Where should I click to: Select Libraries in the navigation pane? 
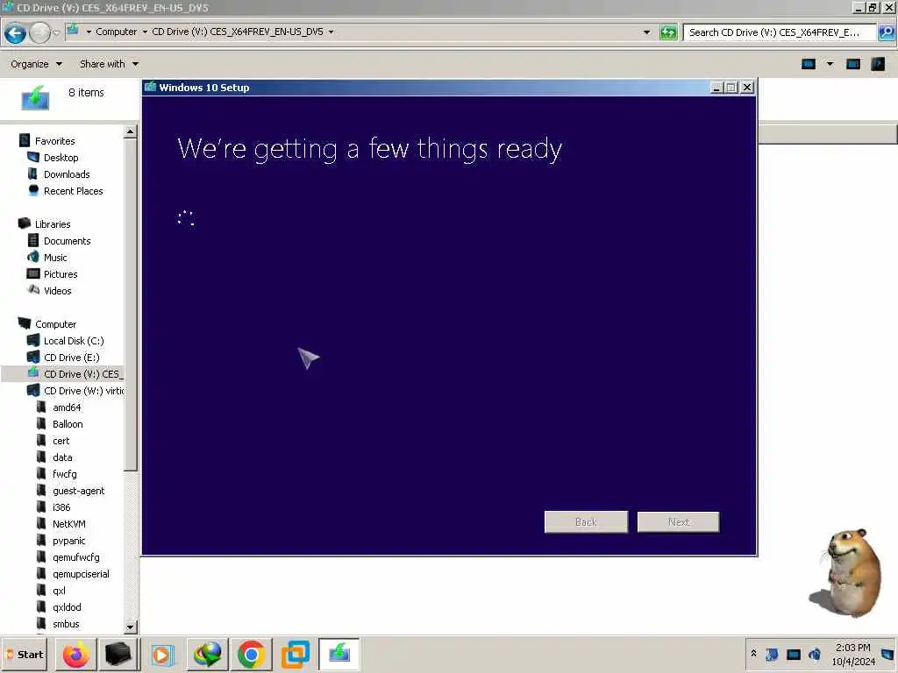(52, 223)
